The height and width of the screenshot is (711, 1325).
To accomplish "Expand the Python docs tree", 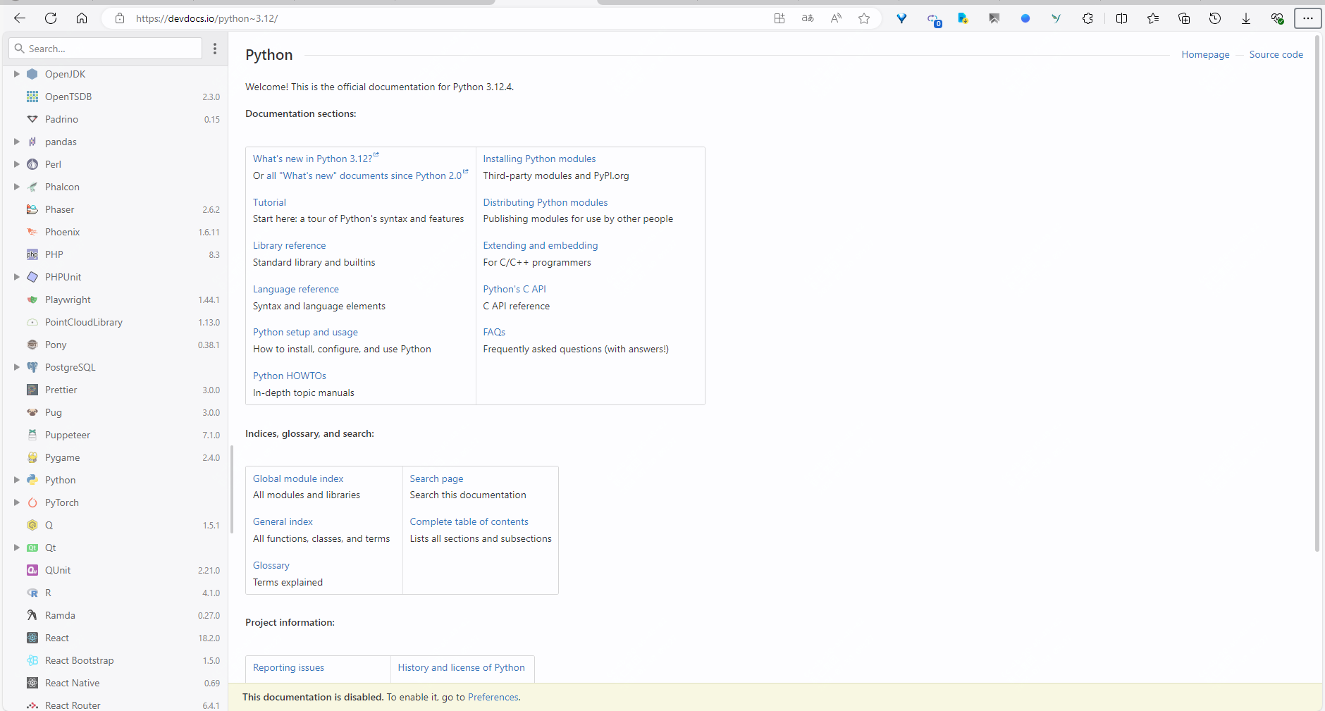I will pos(16,480).
